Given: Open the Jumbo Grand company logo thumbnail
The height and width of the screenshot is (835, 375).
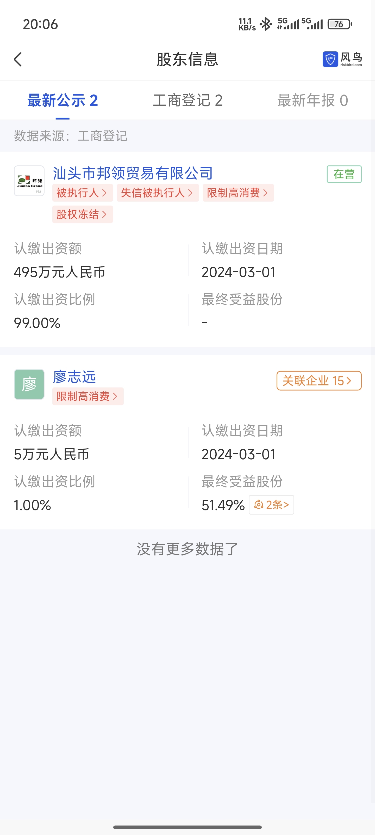Looking at the screenshot, I should pos(29,181).
